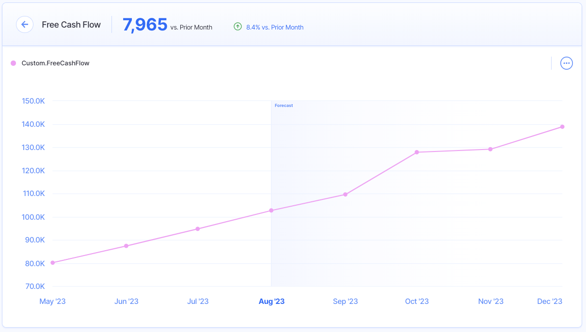Select the Dec '23 data point

[x=562, y=127]
